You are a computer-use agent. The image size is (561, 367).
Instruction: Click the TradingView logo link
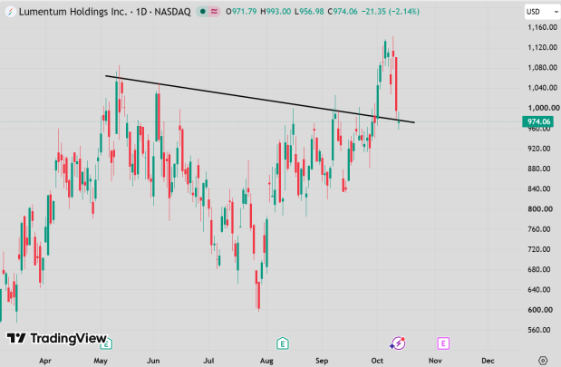[x=57, y=338]
